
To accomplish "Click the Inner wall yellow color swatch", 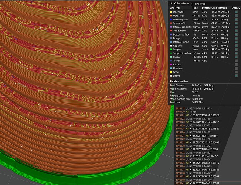I will click(171, 12).
